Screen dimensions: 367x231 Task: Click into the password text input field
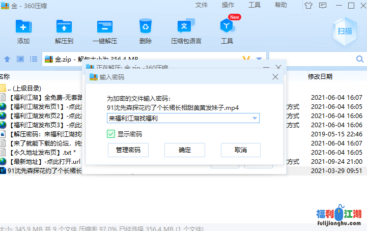click(178, 118)
